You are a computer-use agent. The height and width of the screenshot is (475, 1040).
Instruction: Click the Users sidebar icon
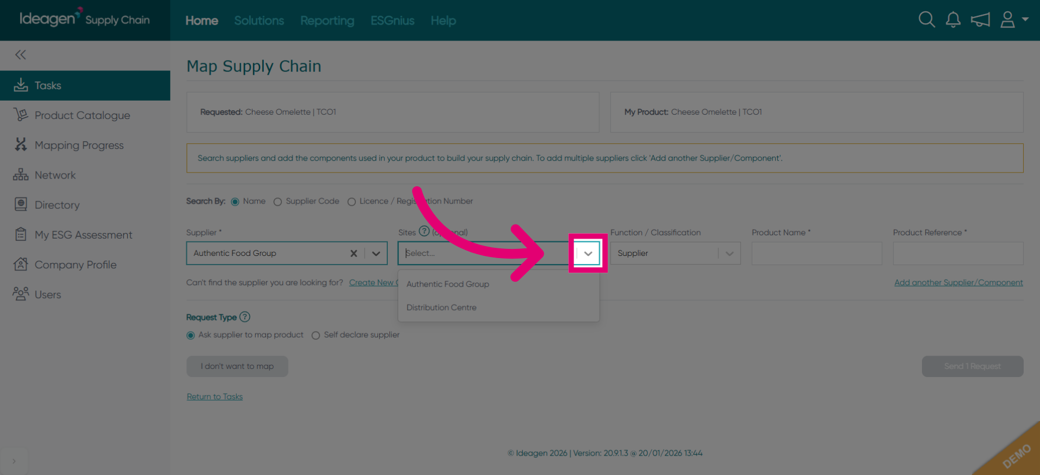[21, 294]
